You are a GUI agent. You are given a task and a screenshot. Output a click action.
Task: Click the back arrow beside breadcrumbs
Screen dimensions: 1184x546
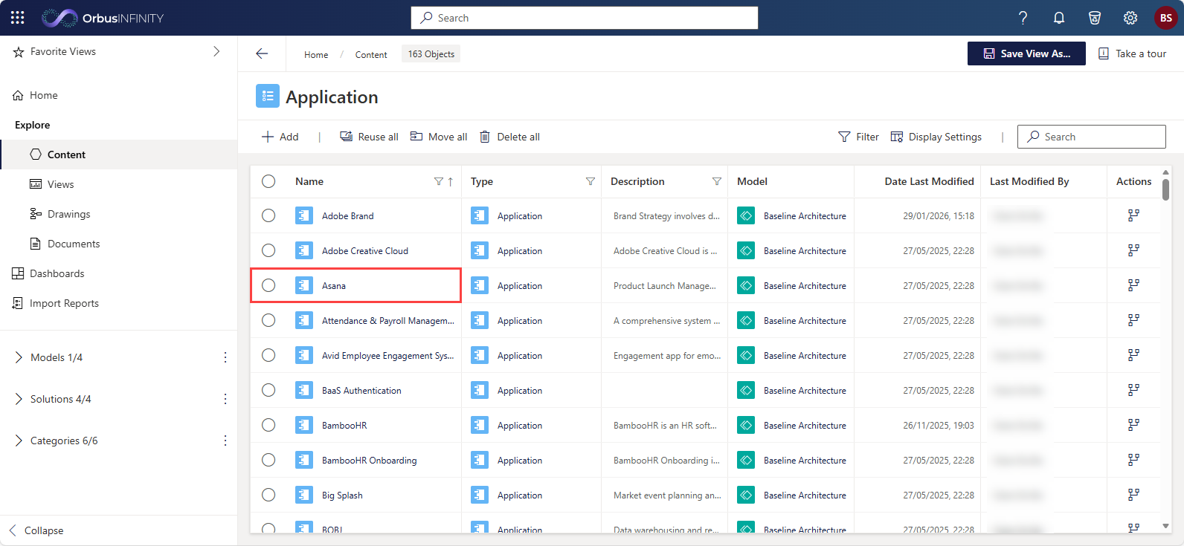pos(262,53)
